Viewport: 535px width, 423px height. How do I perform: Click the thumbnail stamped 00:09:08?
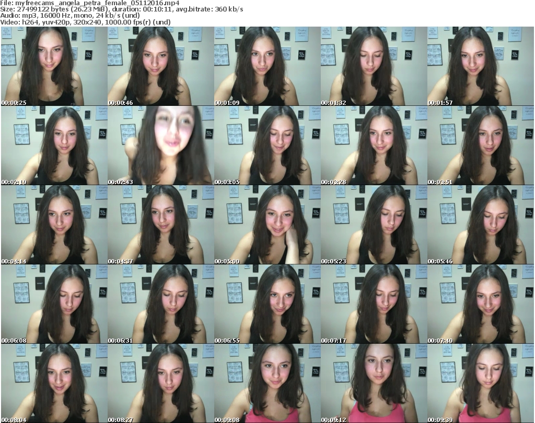point(267,383)
